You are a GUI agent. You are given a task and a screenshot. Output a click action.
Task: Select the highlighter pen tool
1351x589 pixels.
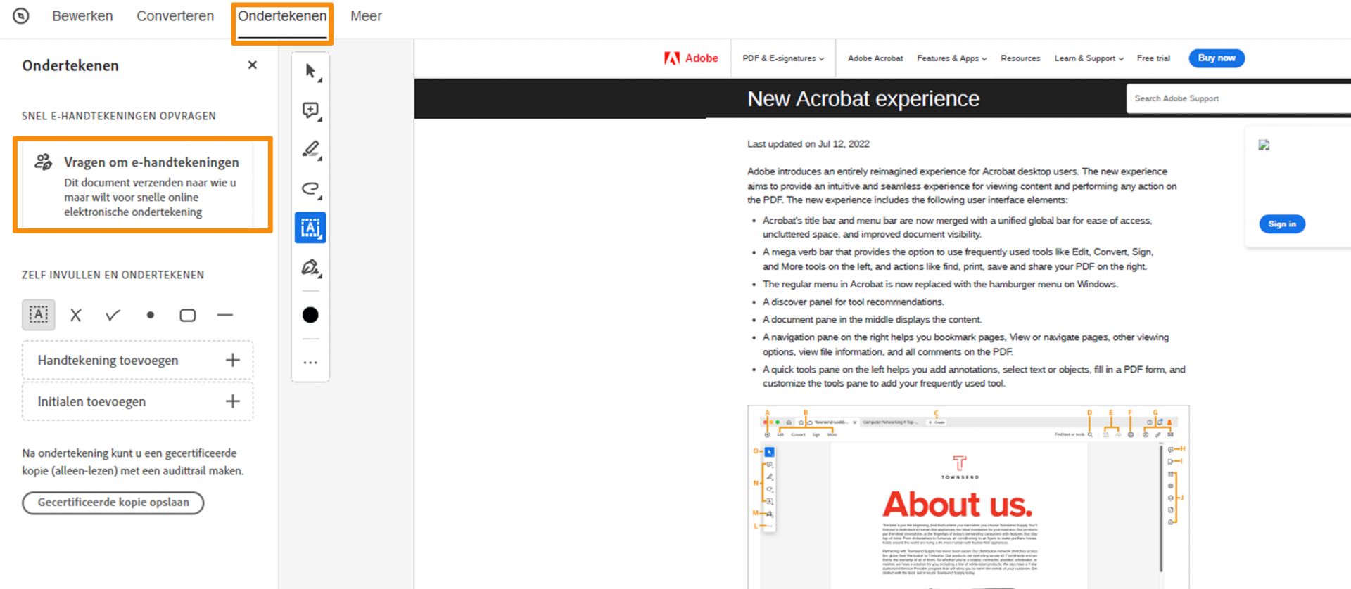(x=310, y=150)
